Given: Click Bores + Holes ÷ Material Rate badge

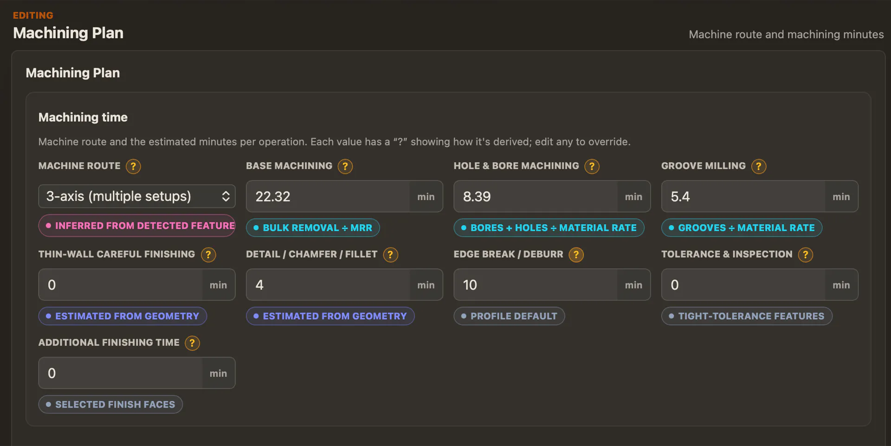Looking at the screenshot, I should click(x=549, y=228).
